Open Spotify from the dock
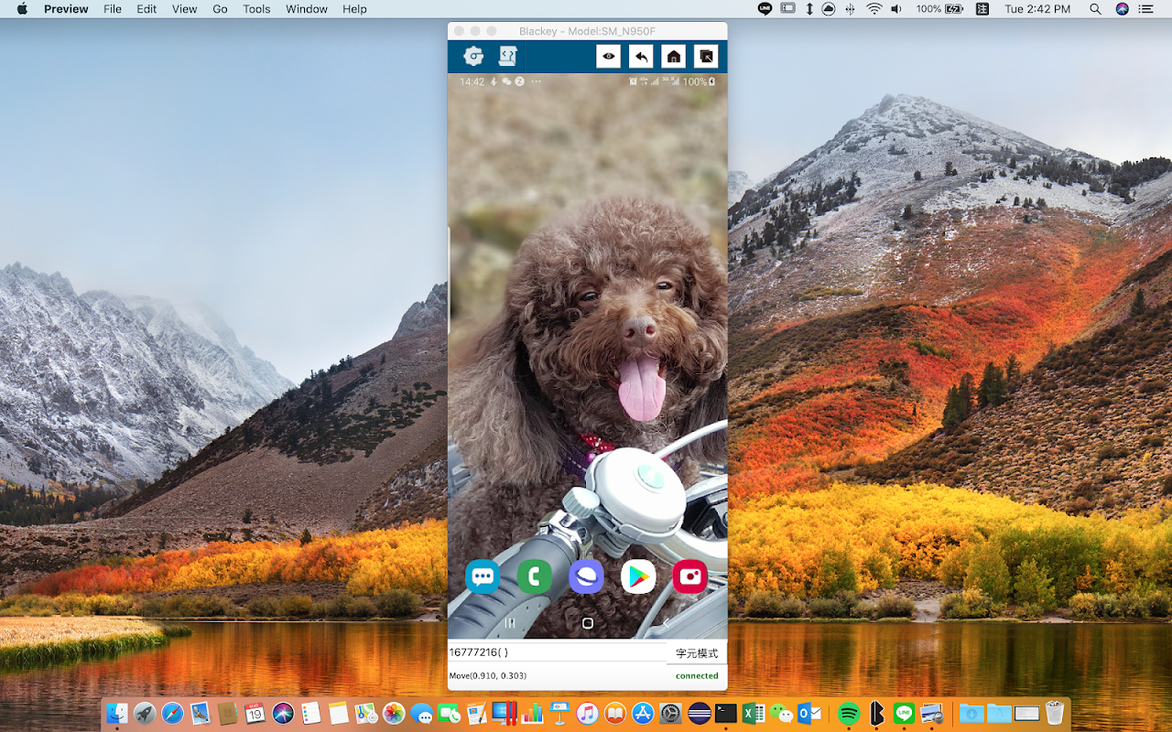Image resolution: width=1172 pixels, height=732 pixels. pyautogui.click(x=849, y=713)
